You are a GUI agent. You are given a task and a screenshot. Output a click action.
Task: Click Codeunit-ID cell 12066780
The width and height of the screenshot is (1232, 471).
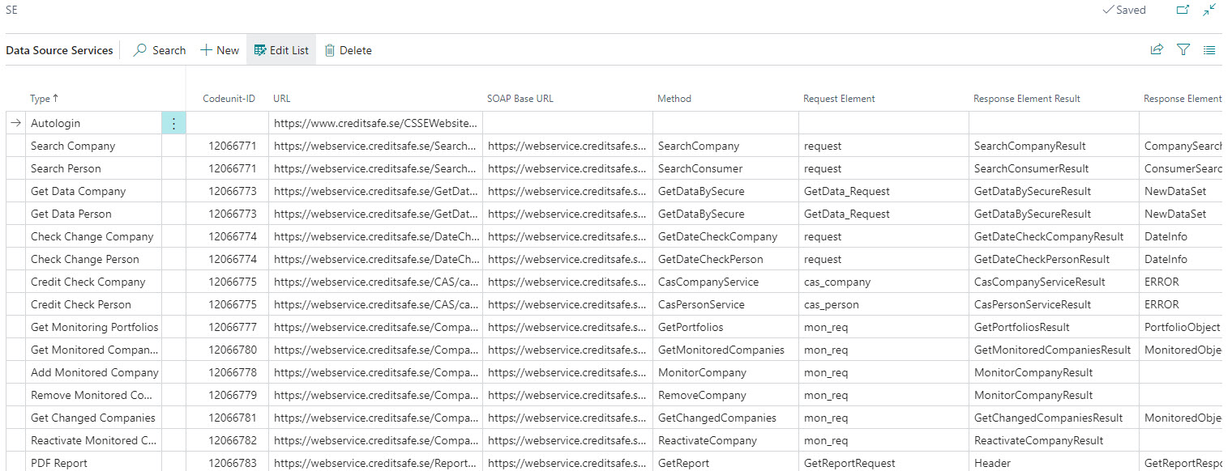click(228, 350)
